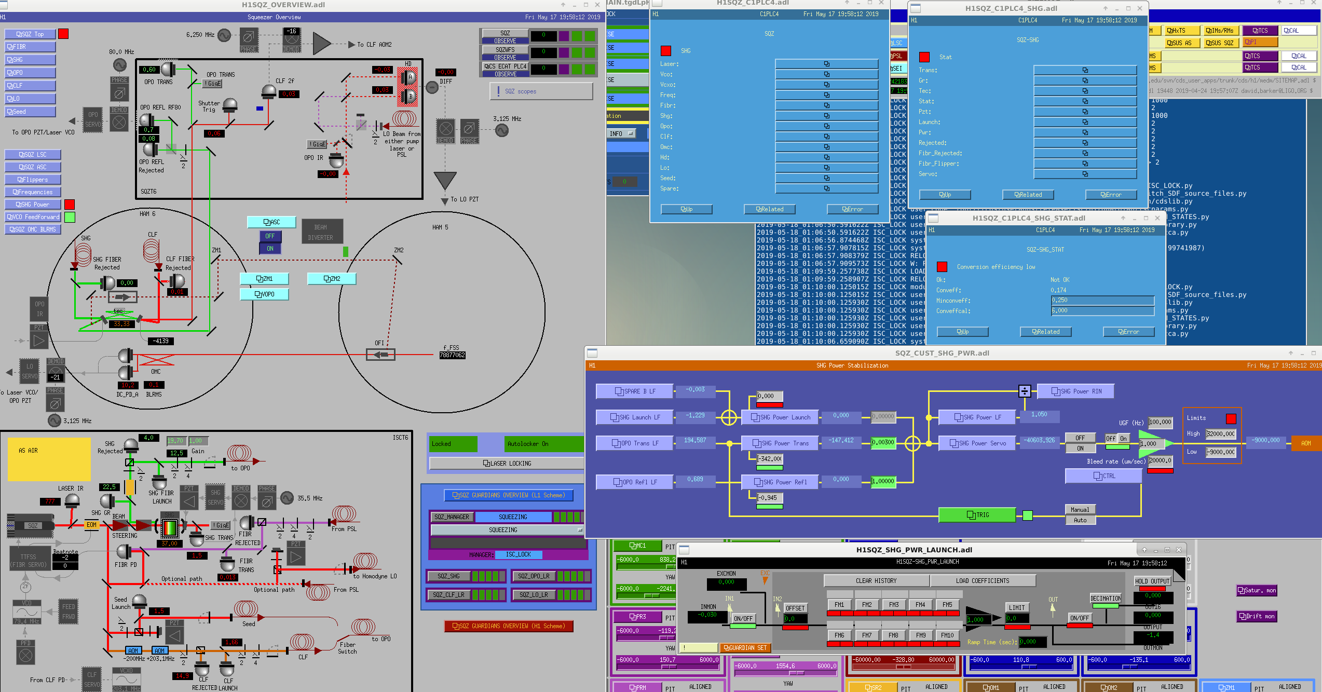Open the LO SERVO block
This screenshot has height=692, width=1322.
(30, 371)
